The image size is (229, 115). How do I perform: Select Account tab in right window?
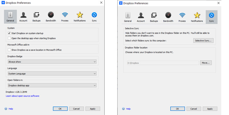[x=141, y=17]
